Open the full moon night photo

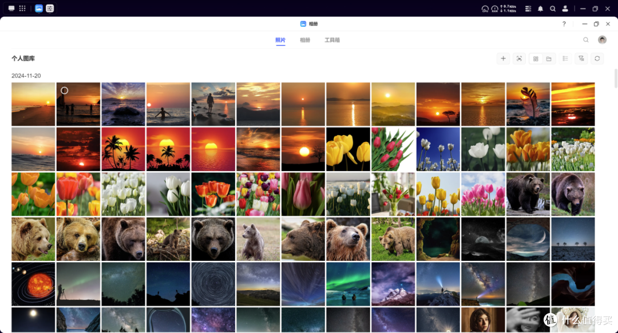pyautogui.click(x=33, y=320)
